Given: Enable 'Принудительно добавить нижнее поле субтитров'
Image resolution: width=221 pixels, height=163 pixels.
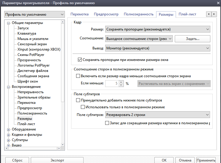Looking at the screenshot, I should click(x=78, y=101).
